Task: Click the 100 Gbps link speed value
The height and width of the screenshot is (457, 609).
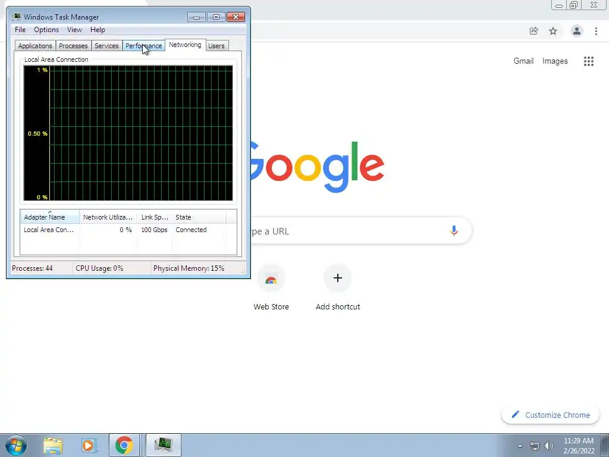Action: pos(154,230)
